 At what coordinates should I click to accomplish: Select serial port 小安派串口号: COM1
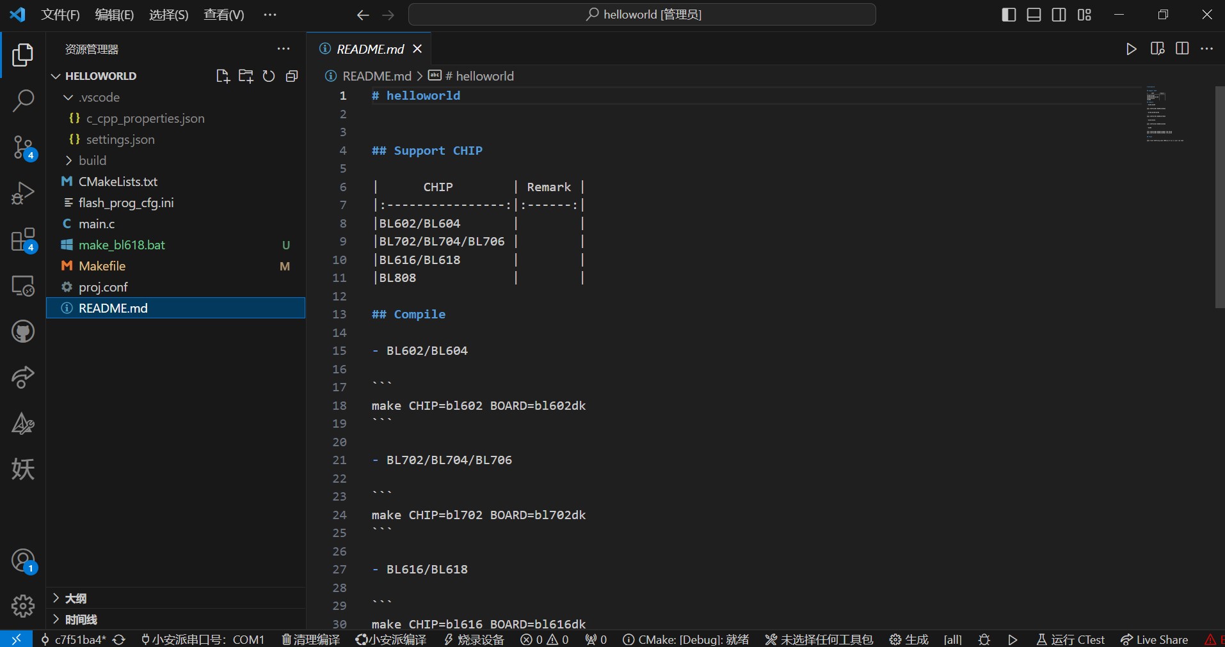(x=202, y=639)
